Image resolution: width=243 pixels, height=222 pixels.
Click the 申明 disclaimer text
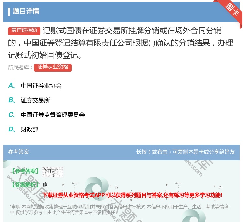[x=119, y=210]
